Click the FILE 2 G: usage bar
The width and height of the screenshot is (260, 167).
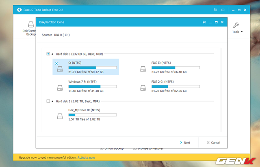pyautogui.click(x=175, y=87)
